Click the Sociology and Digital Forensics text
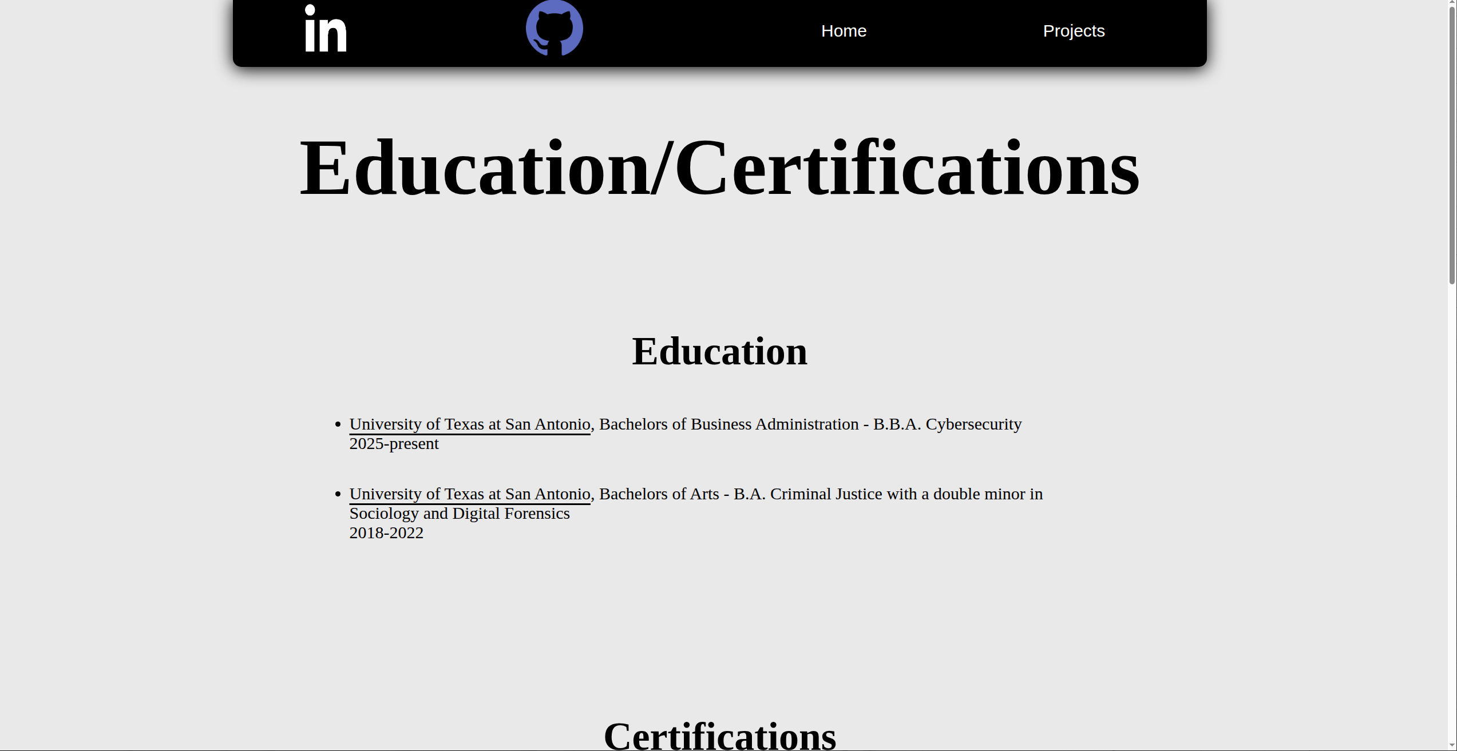Viewport: 1457px width, 751px height. click(x=460, y=514)
